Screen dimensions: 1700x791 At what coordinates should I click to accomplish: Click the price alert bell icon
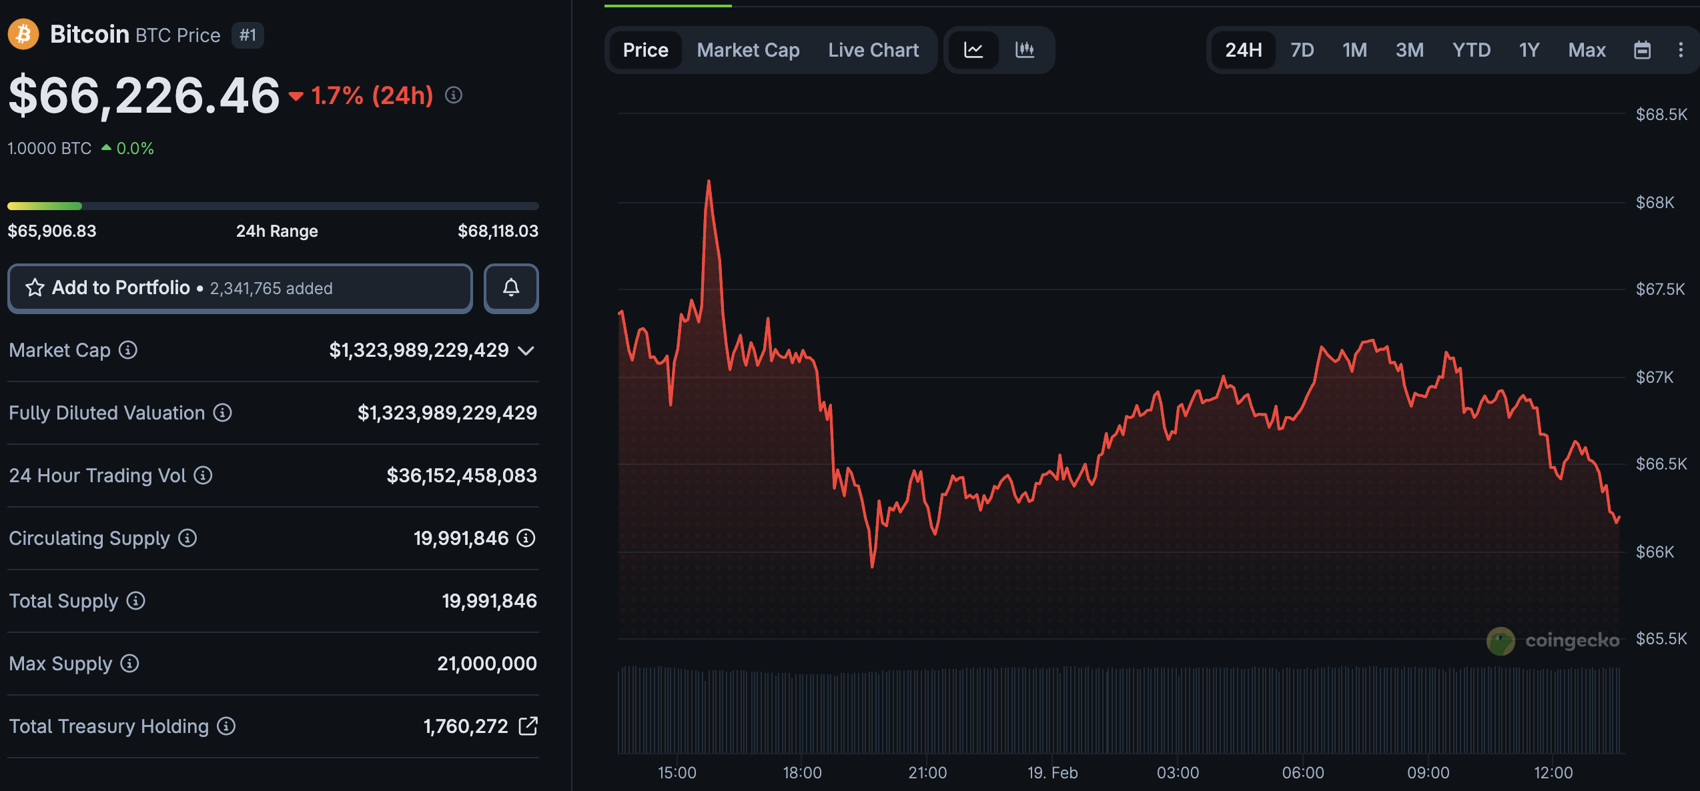tap(511, 288)
